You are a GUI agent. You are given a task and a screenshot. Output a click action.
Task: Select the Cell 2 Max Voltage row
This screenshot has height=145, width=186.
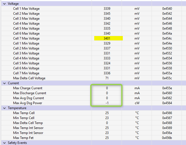pyautogui.click(x=93, y=14)
